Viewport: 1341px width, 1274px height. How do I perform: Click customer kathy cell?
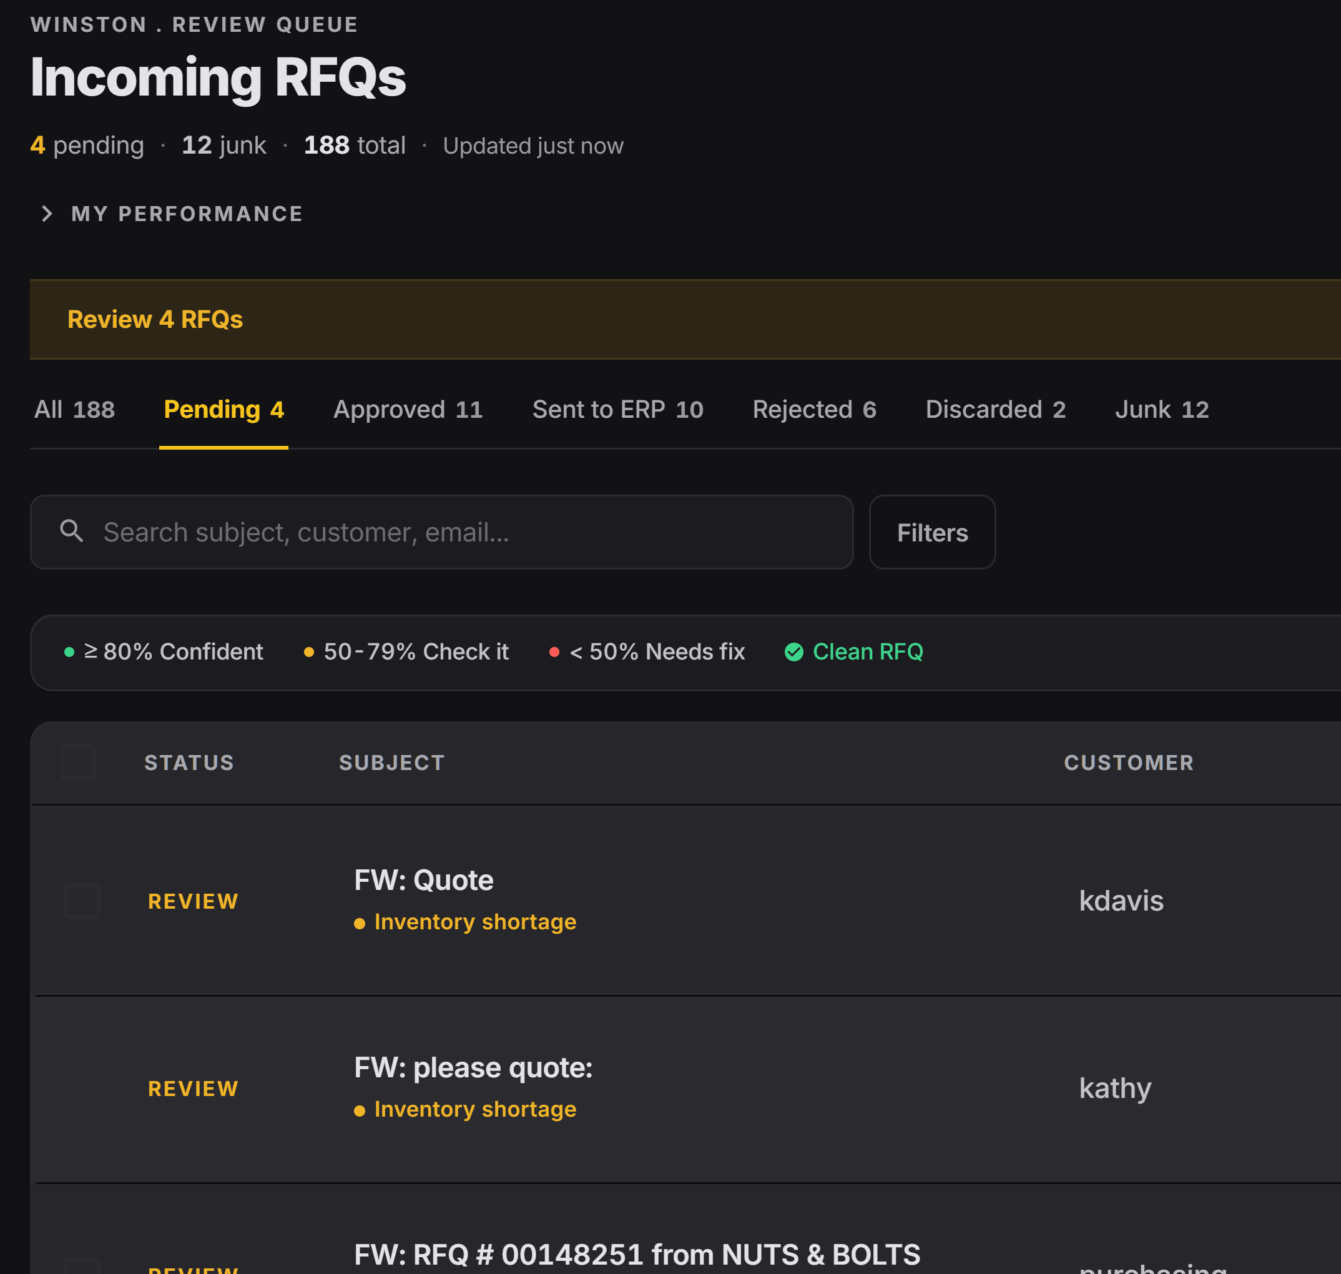1115,1089
